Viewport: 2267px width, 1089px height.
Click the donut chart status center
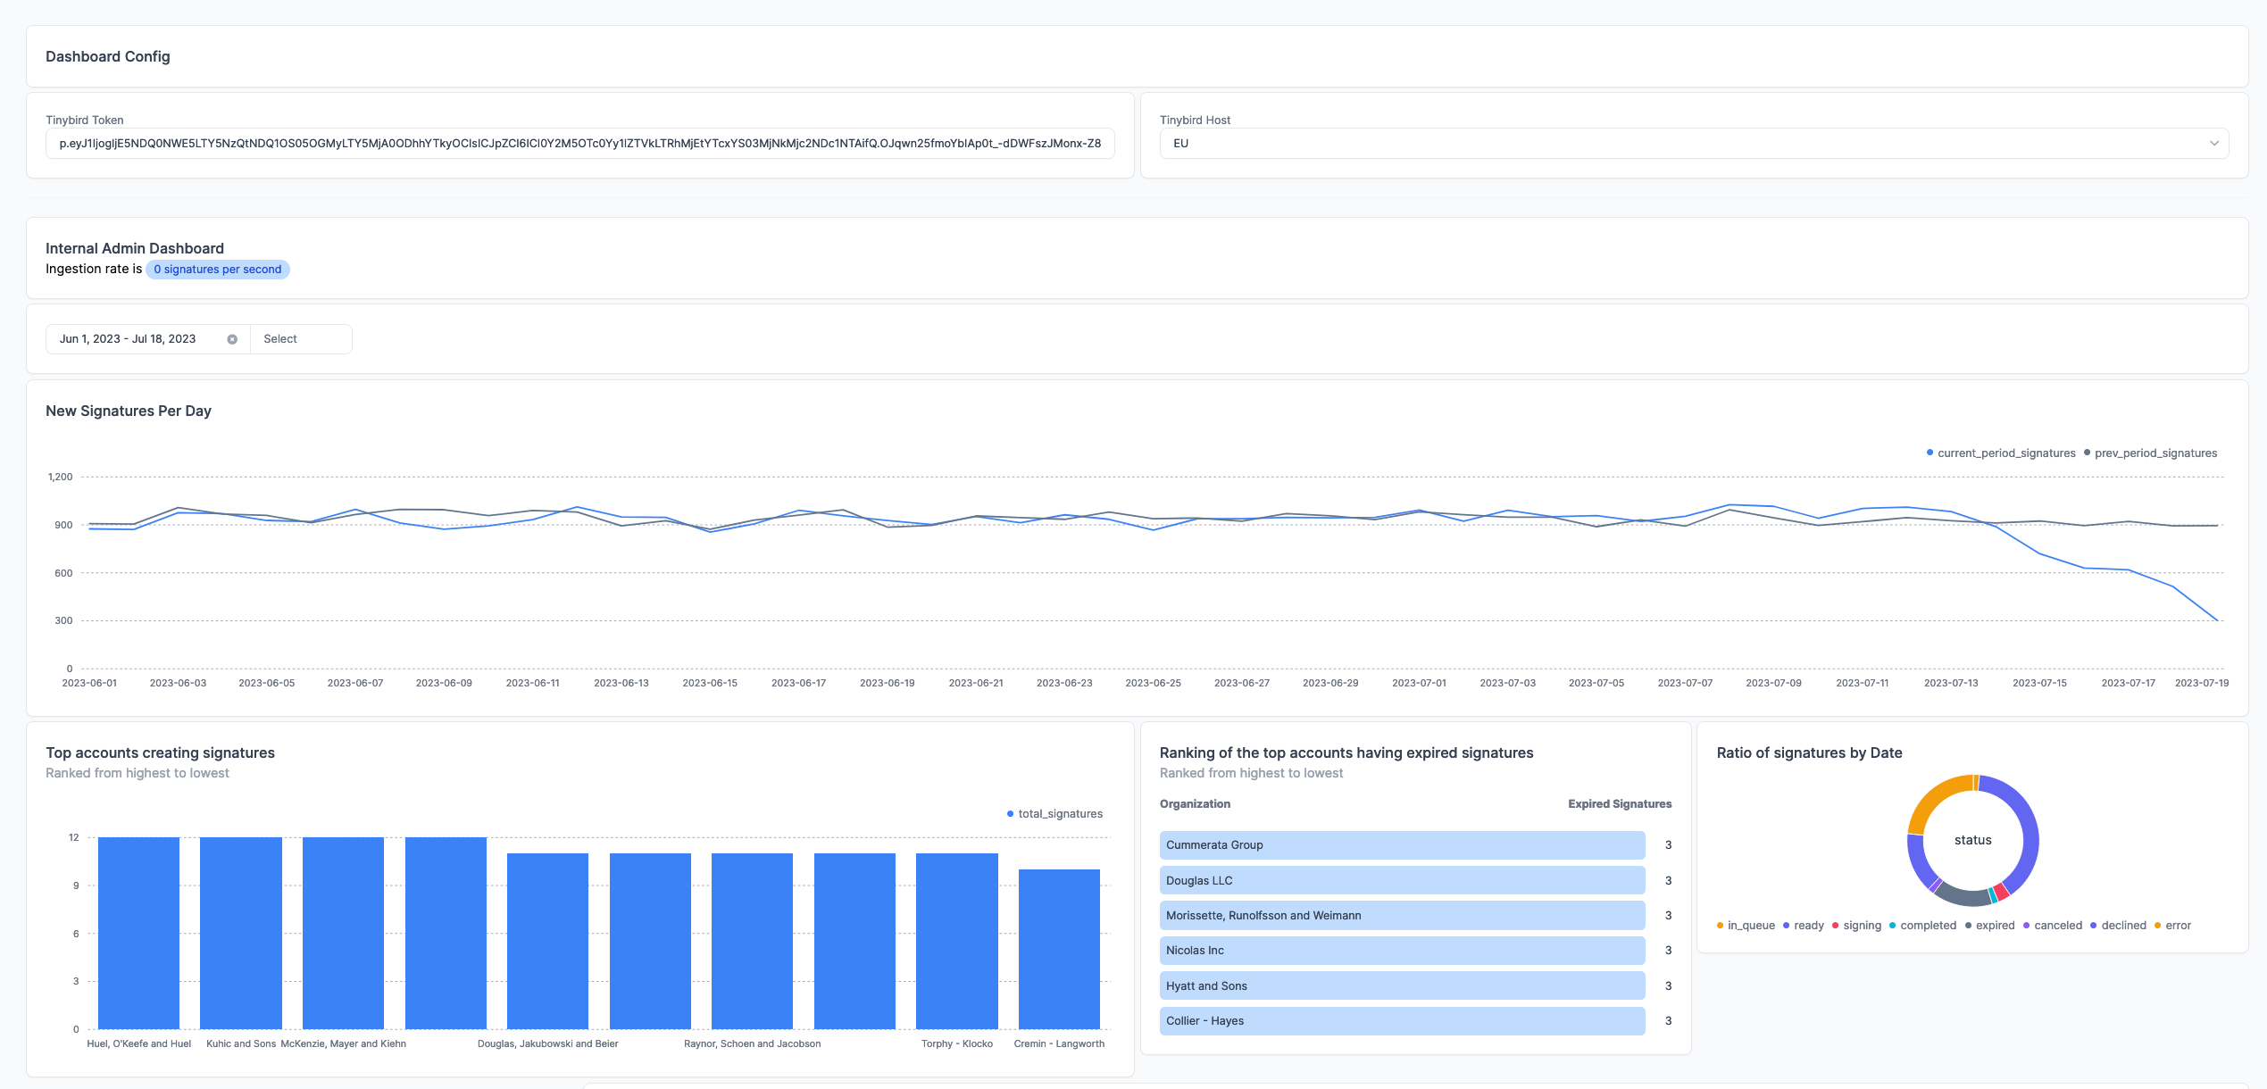1972,841
